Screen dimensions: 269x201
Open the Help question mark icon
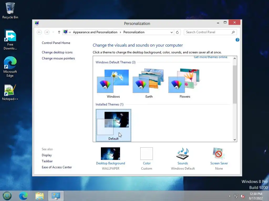pyautogui.click(x=237, y=40)
